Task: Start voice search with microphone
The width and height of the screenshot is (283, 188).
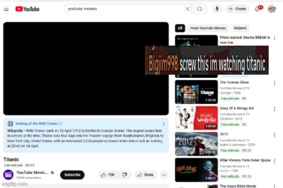Action: [x=217, y=9]
